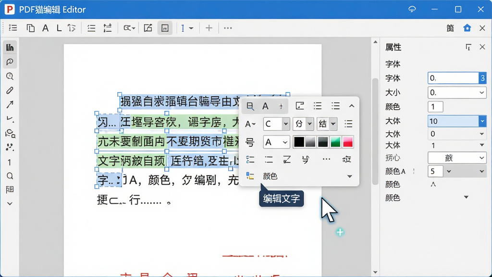Click the ellipsis more icon in floating popup
This screenshot has width=492, height=277.
326,159
